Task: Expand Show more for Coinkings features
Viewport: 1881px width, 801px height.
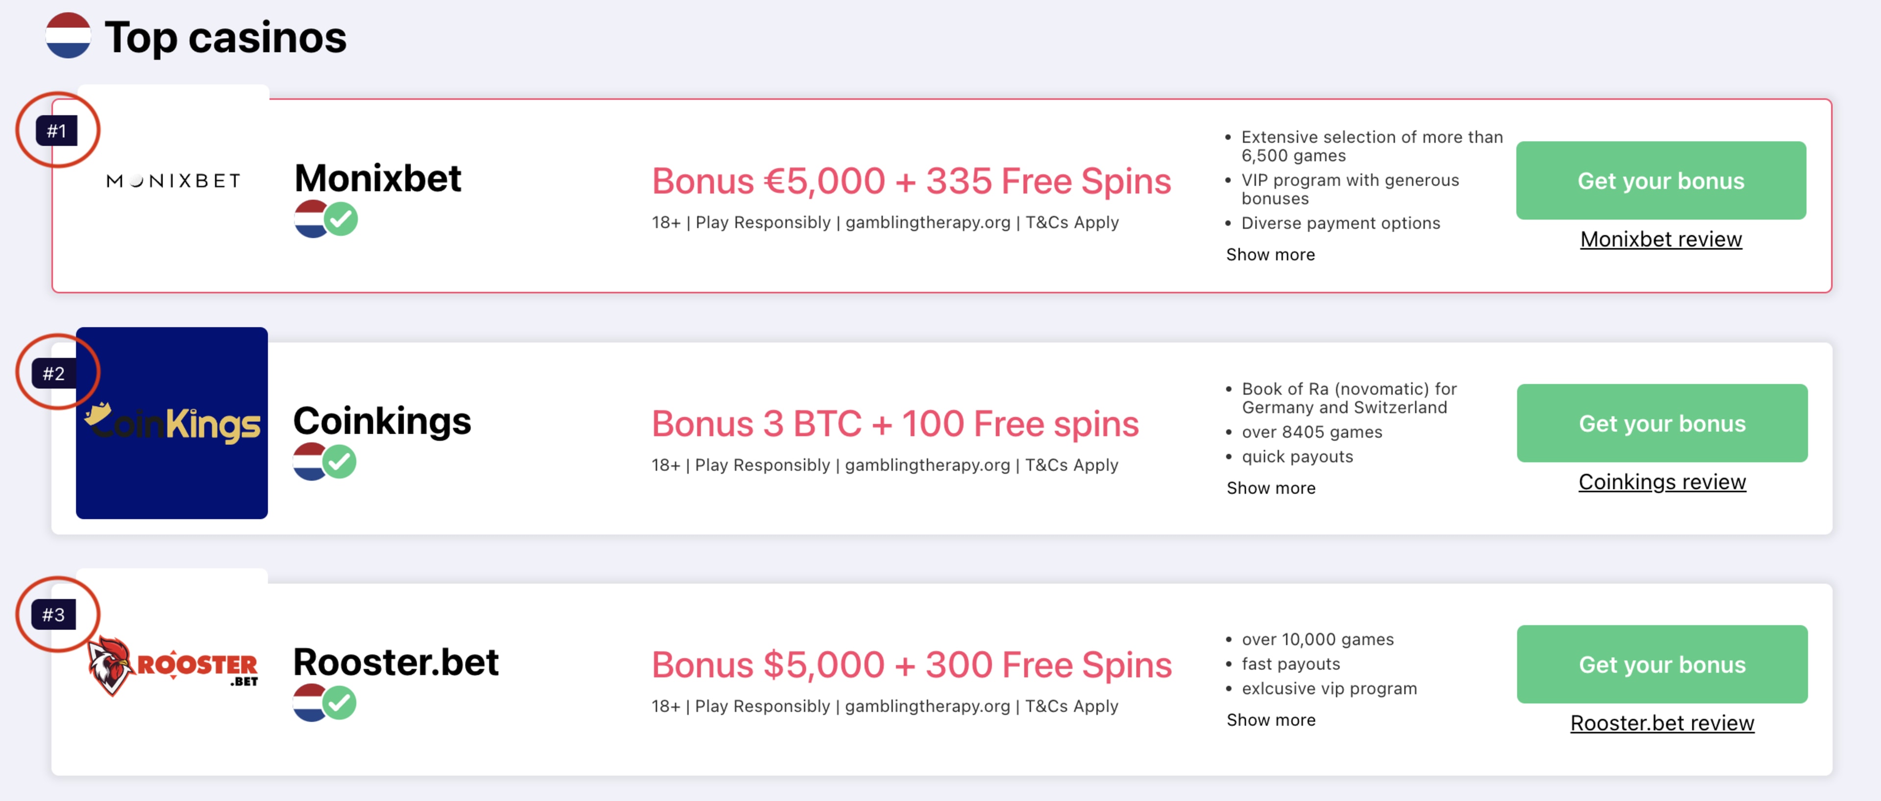Action: (1271, 488)
